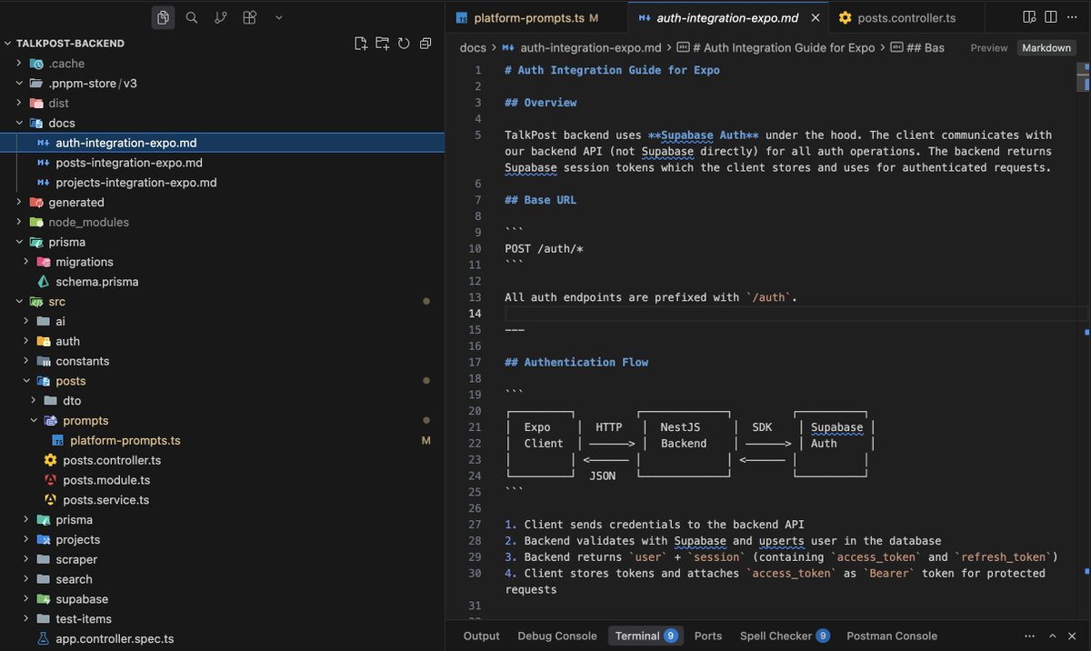Expand the auth folder under src

(26, 341)
